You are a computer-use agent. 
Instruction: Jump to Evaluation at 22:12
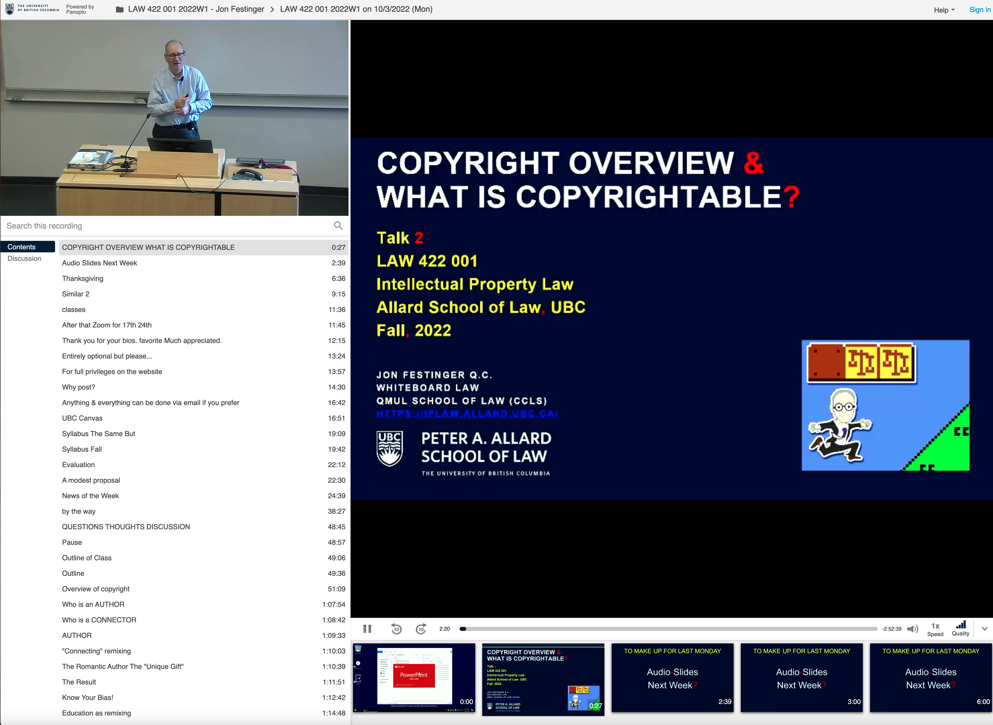pos(204,465)
